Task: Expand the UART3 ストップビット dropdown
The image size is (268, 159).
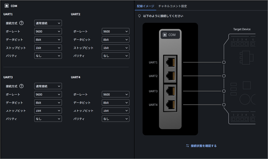Action: click(48, 110)
